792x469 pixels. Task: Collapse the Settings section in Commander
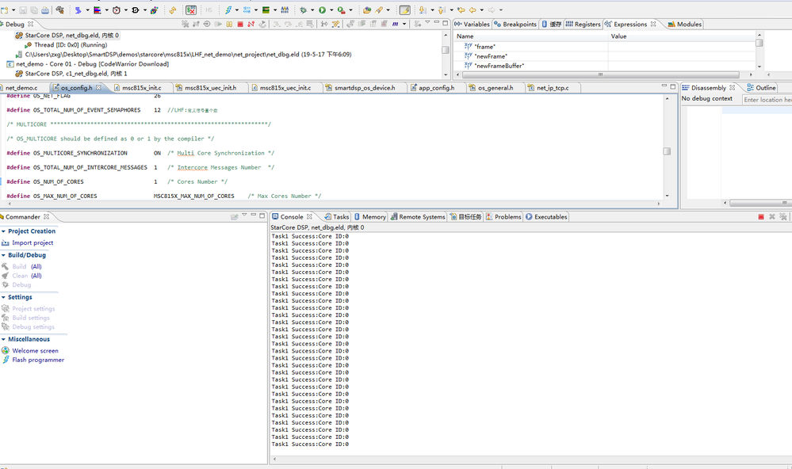3,297
